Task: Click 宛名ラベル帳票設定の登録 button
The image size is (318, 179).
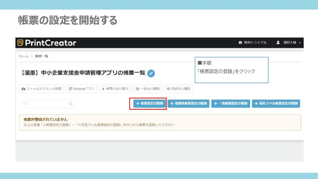Action: [276, 103]
